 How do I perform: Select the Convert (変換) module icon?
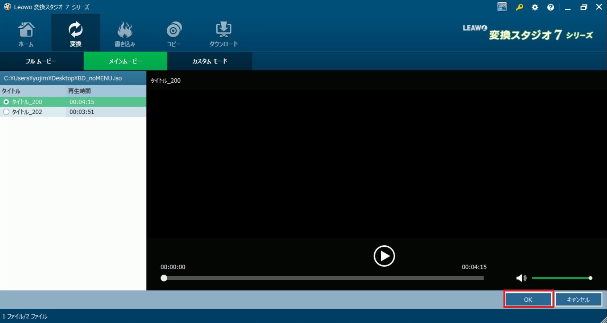click(x=75, y=34)
